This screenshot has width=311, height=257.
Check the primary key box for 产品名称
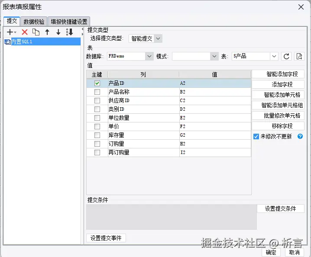pyautogui.click(x=97, y=92)
